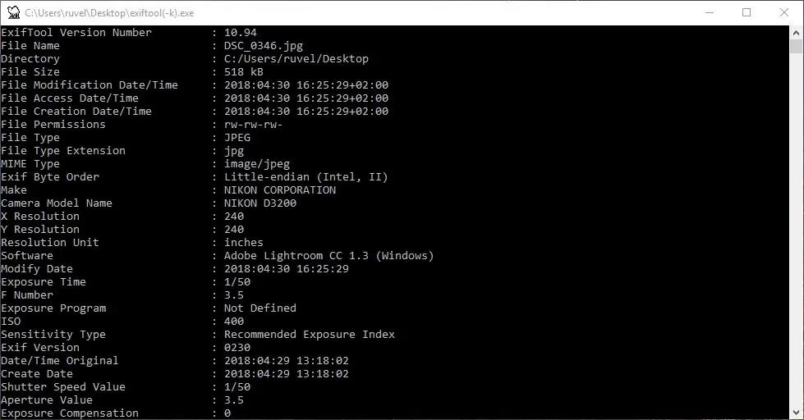Click the NIKON D3200 camera model text
The image size is (804, 420).
pyautogui.click(x=260, y=203)
